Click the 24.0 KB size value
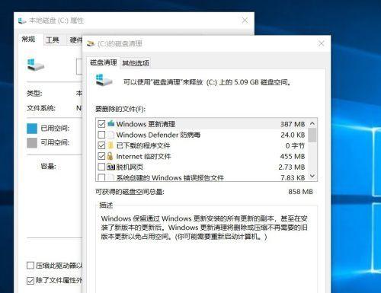This screenshot has height=293, width=381. [x=293, y=135]
